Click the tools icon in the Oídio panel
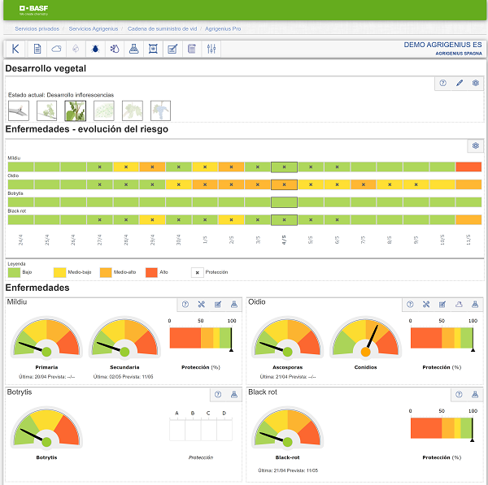The height and width of the screenshot is (485, 488). [x=425, y=305]
